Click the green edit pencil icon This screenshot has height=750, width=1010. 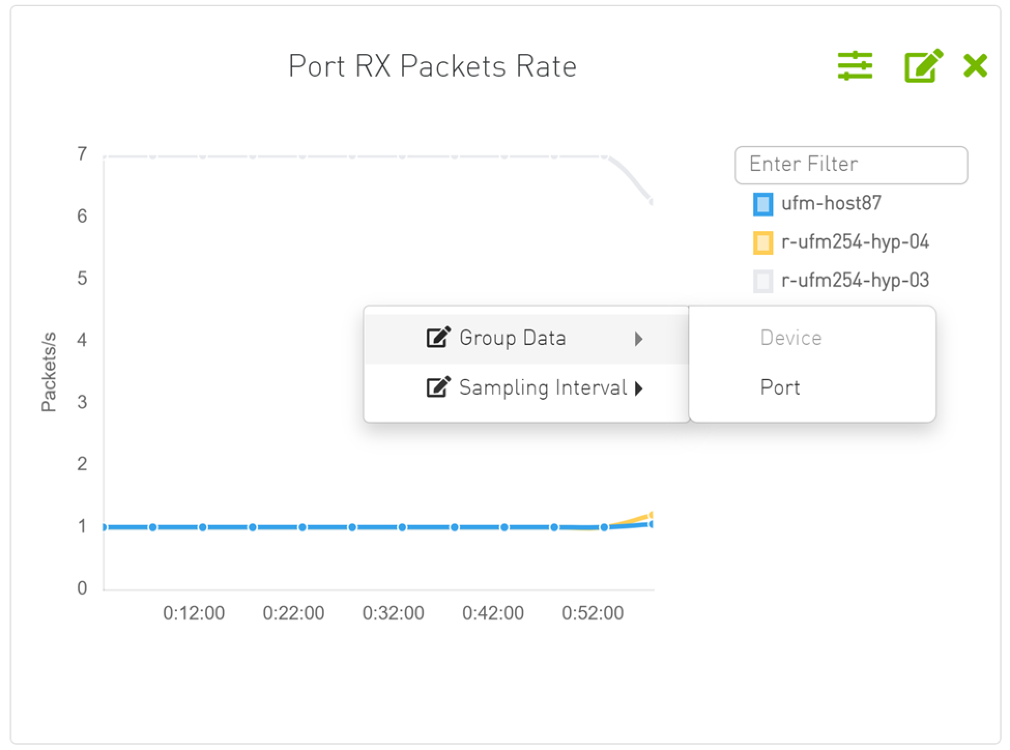924,65
